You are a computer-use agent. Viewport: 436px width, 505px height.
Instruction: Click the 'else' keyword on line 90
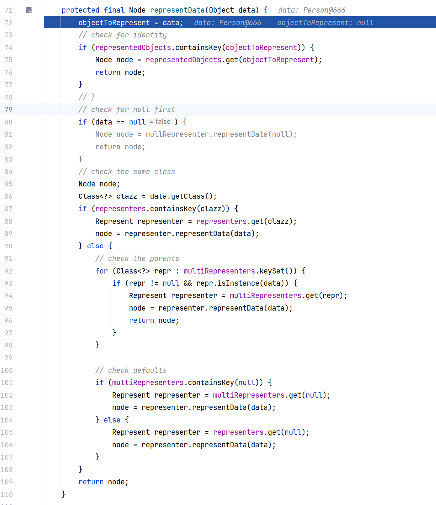[x=95, y=246]
